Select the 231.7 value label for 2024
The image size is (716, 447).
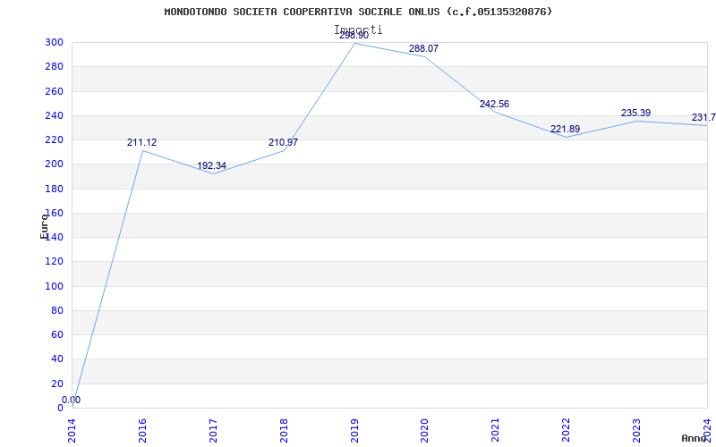(x=703, y=118)
